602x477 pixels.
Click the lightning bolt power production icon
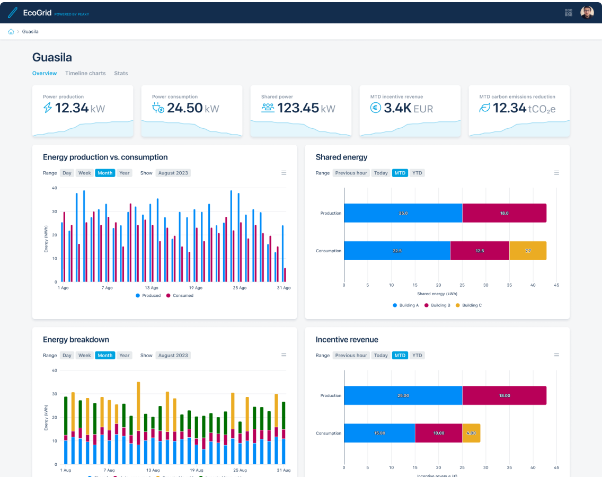pos(48,108)
